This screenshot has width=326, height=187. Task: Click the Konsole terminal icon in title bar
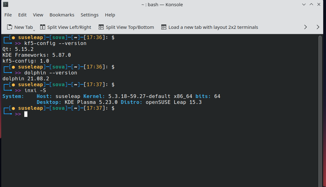point(6,4)
